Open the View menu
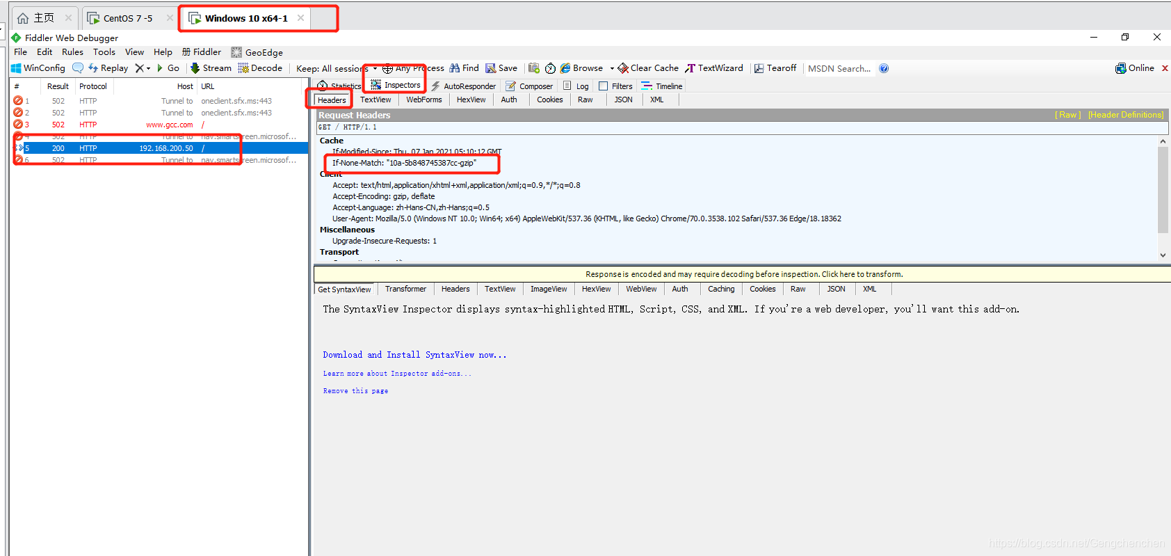Viewport: 1171px width, 556px height. pyautogui.click(x=134, y=52)
